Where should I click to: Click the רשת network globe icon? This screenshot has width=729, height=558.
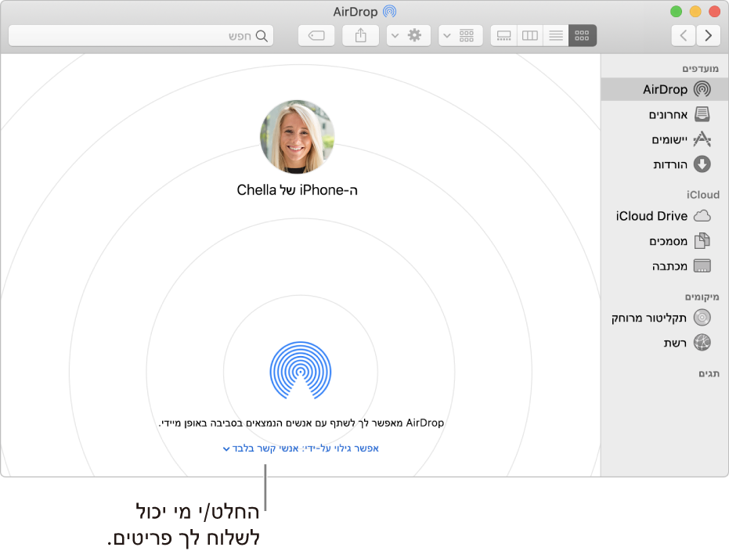(702, 343)
